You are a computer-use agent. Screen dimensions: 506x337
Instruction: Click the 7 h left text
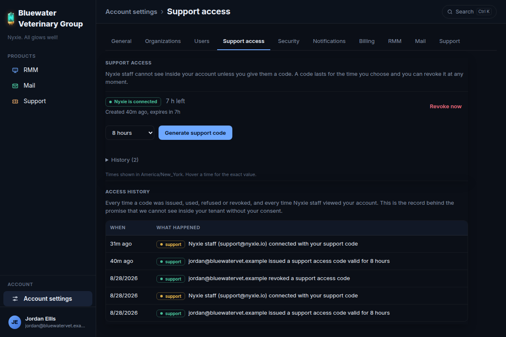point(175,101)
